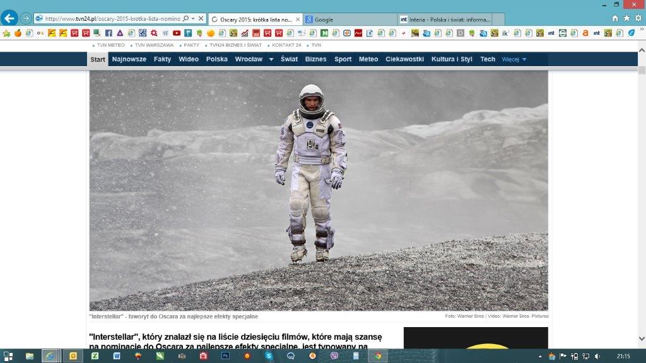Show more favorites with the chevron
Screen dimensions: 646x363
tap(641, 30)
